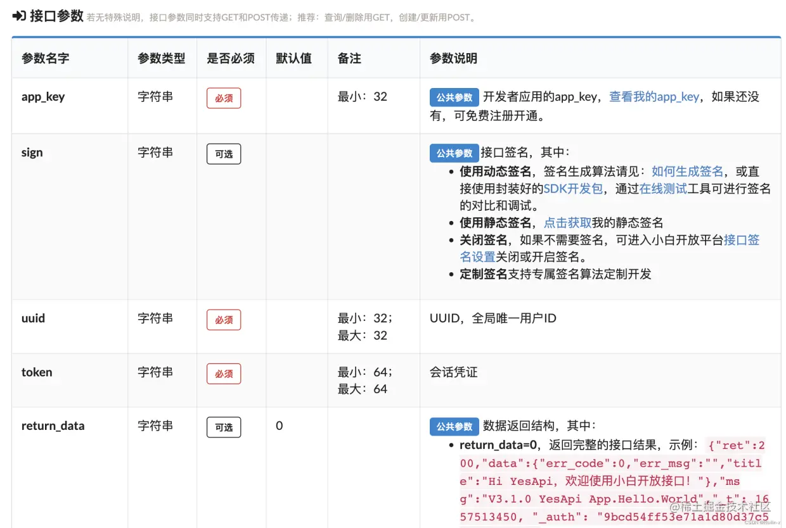Click the 定制签名 bullet text

(484, 274)
